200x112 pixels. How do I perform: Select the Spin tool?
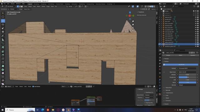(3, 70)
